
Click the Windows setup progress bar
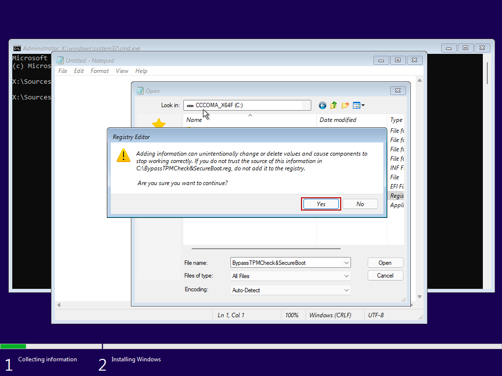pos(251,346)
